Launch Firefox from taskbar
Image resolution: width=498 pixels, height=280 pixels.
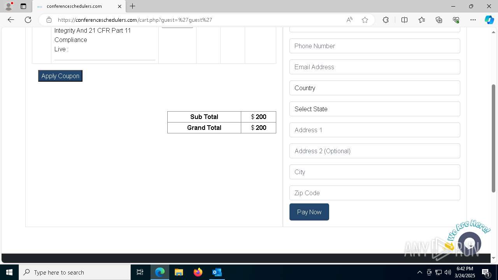198,272
